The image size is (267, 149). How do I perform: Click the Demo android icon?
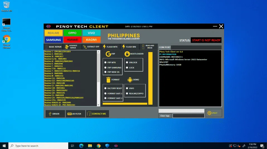[130, 80]
